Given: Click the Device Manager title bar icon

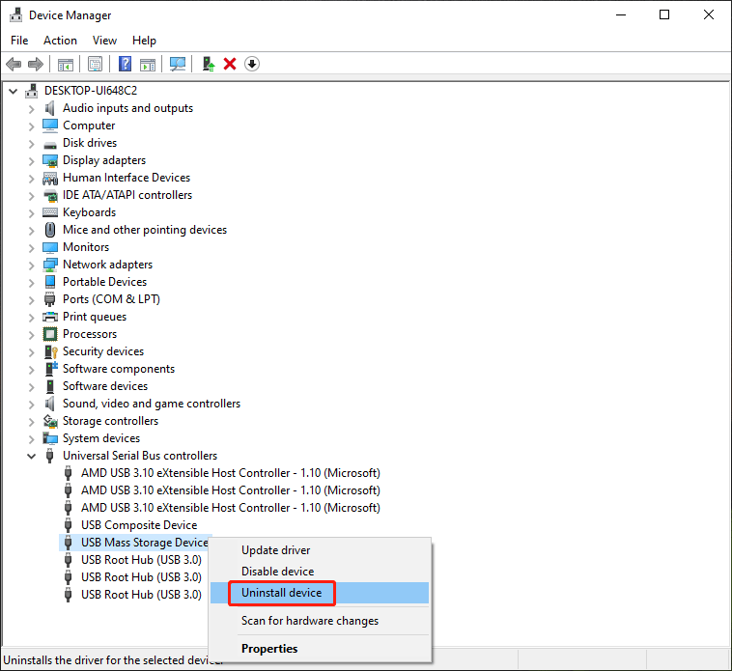Looking at the screenshot, I should coord(15,14).
